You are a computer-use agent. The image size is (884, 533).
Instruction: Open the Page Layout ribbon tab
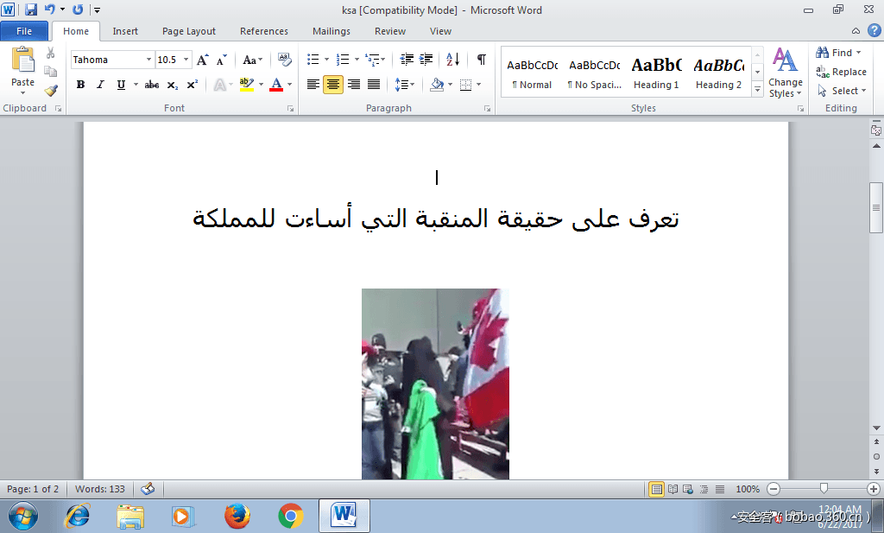tap(188, 31)
